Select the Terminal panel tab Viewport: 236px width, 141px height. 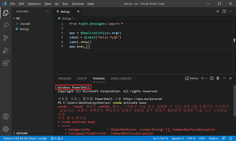[x=99, y=79]
